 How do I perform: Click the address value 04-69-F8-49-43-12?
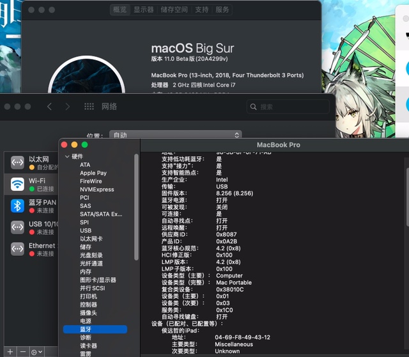242,337
